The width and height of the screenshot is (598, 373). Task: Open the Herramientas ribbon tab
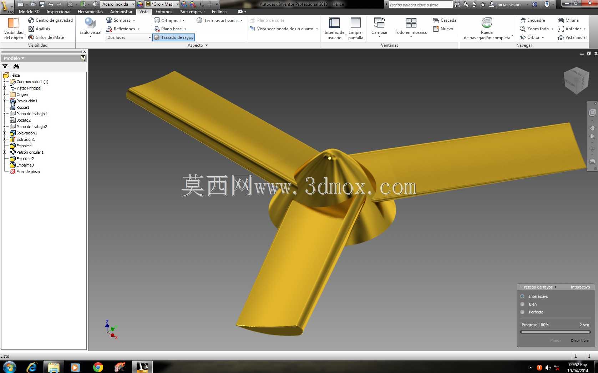tap(90, 12)
